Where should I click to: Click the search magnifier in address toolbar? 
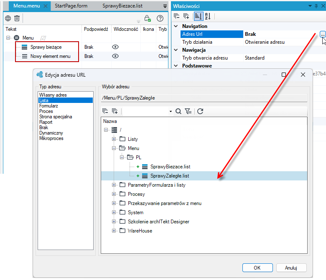[x=178, y=111]
